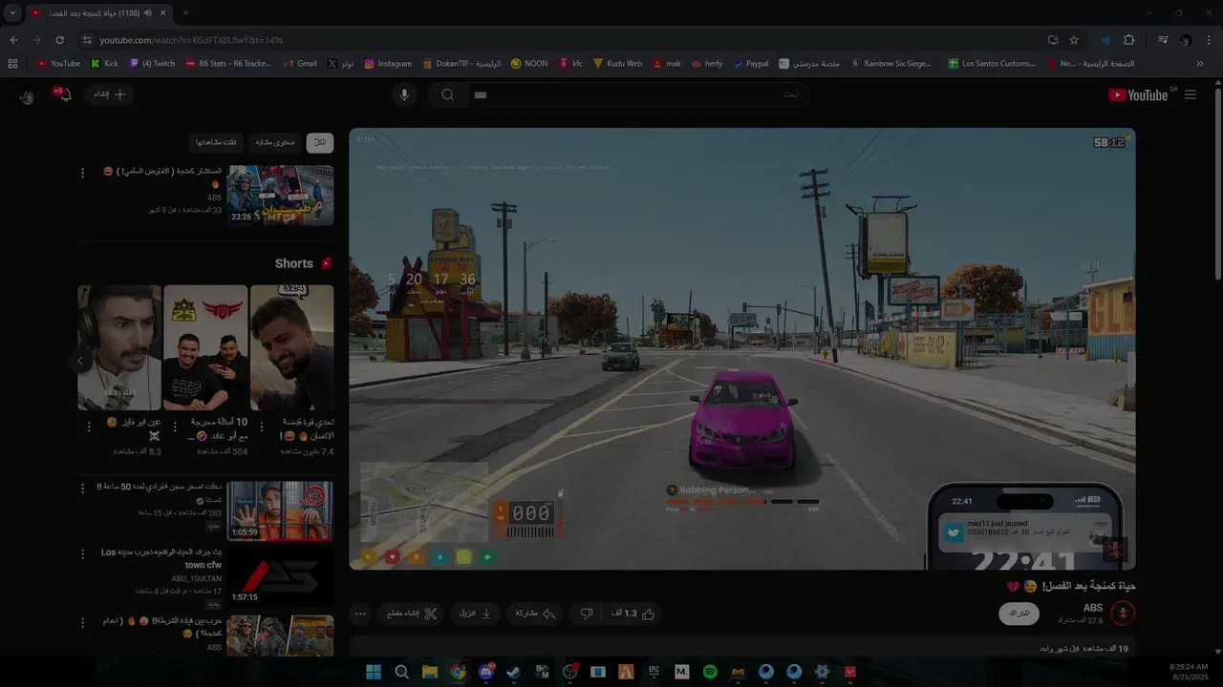
Task: Expand the video description box
Action: point(741,647)
